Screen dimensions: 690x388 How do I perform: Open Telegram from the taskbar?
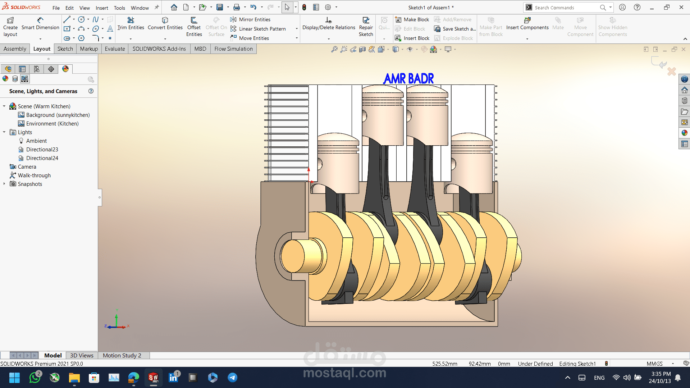click(x=232, y=378)
